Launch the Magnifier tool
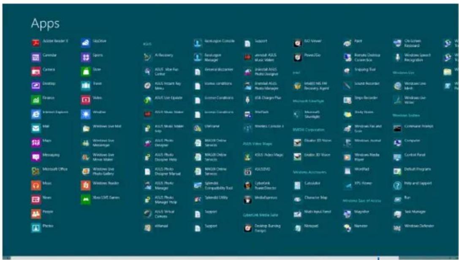 pyautogui.click(x=356, y=214)
